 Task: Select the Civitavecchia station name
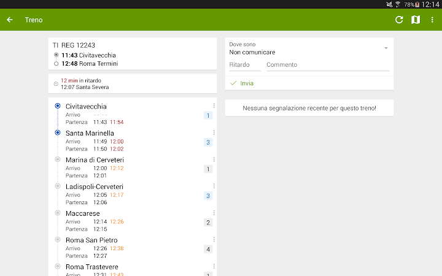coord(86,107)
